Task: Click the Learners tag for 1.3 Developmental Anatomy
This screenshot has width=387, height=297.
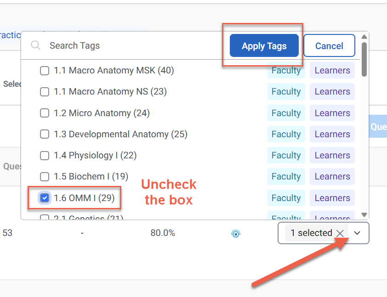Action: pyautogui.click(x=332, y=134)
